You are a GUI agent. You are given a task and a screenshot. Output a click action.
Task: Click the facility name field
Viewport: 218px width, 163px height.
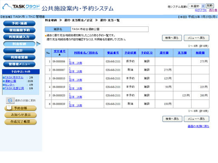(x=109, y=29)
